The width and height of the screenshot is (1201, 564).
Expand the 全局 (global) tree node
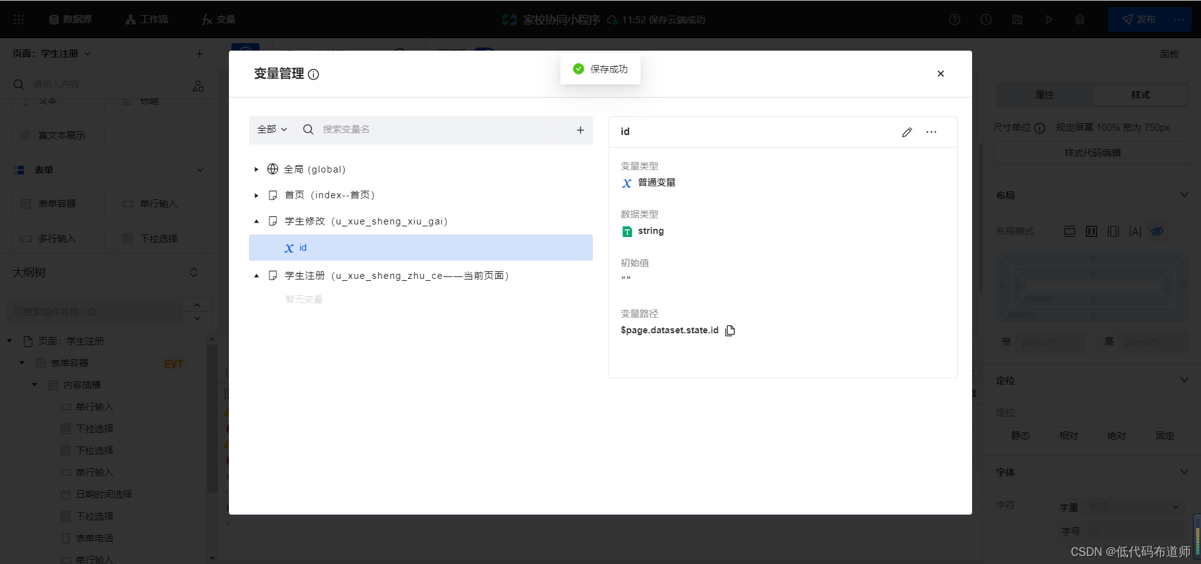256,169
